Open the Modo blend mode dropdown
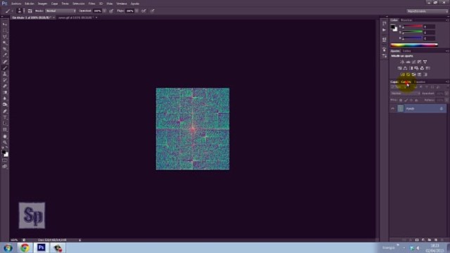Image resolution: width=450 pixels, height=253 pixels. click(60, 11)
